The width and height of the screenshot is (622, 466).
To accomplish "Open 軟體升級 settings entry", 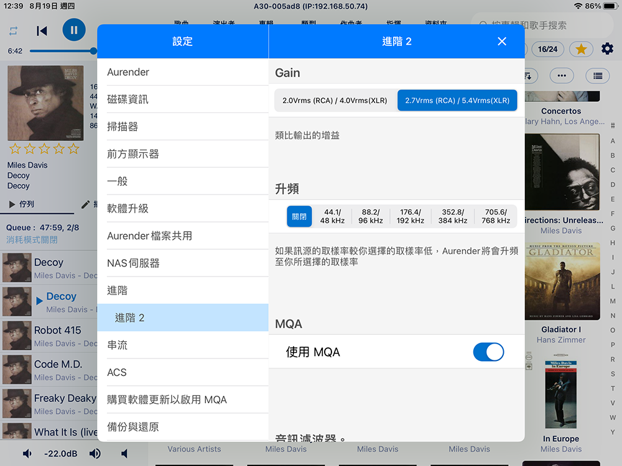I will 183,209.
